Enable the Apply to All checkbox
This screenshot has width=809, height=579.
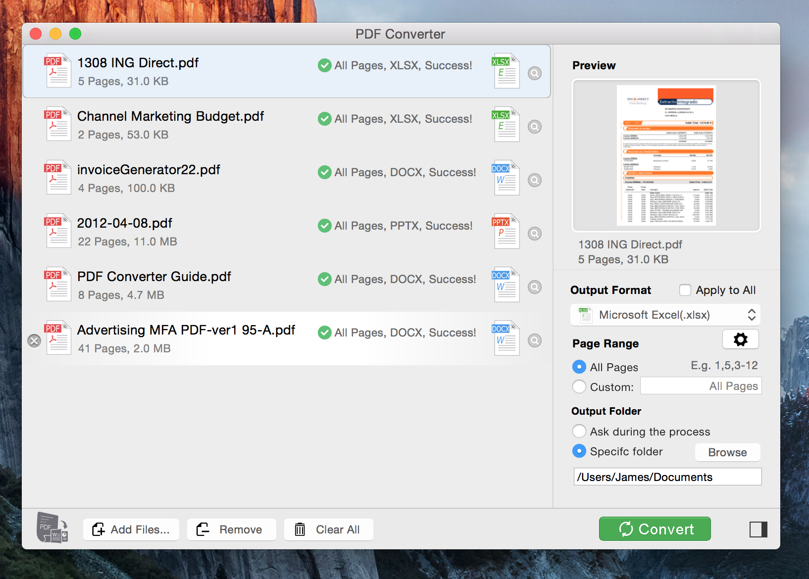(685, 290)
